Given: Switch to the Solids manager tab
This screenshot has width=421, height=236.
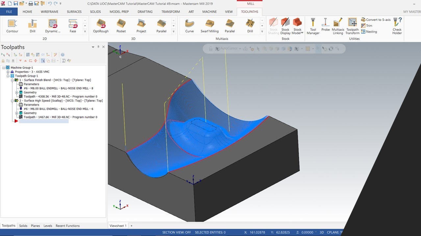Looking at the screenshot, I should click(x=23, y=226).
